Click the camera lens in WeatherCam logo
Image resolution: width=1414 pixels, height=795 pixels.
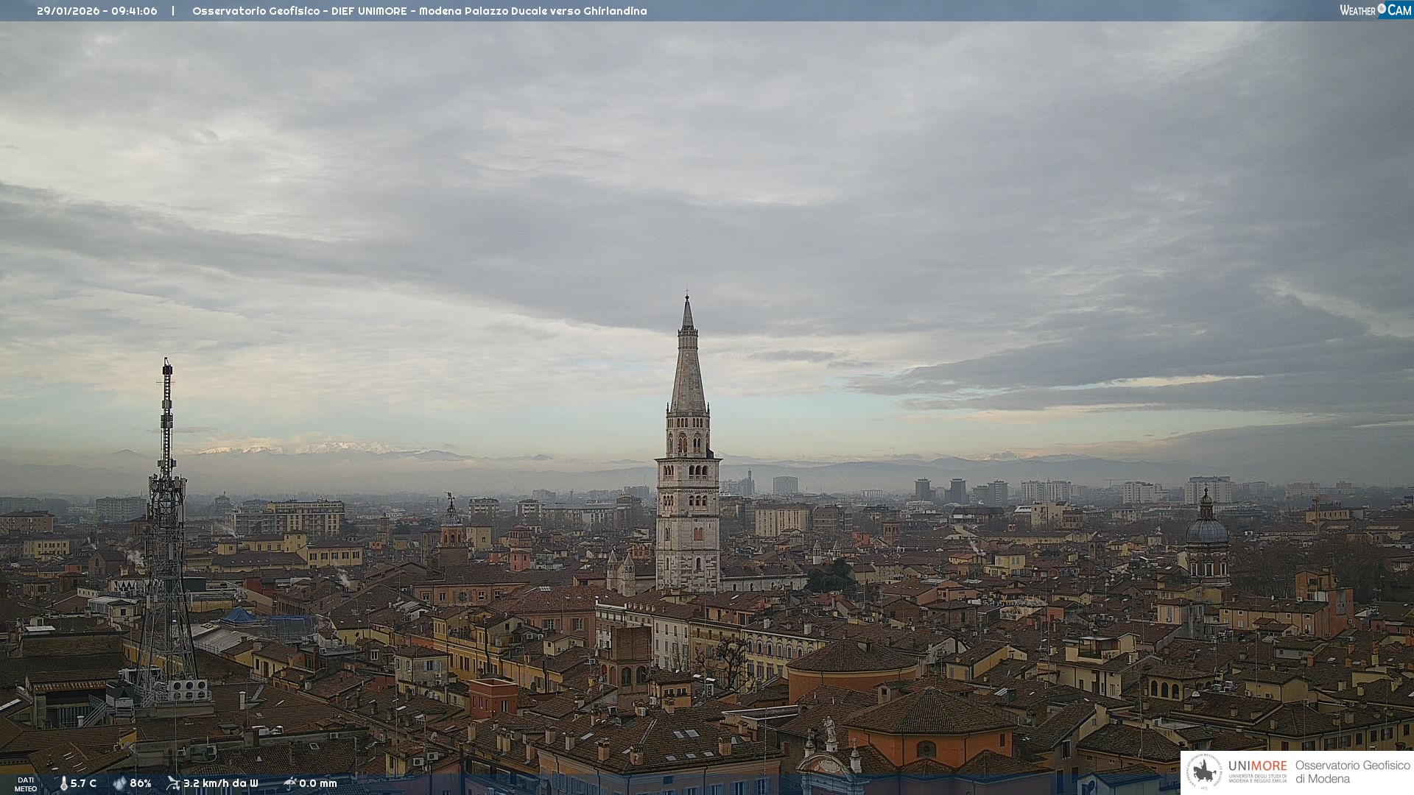coord(1382,9)
